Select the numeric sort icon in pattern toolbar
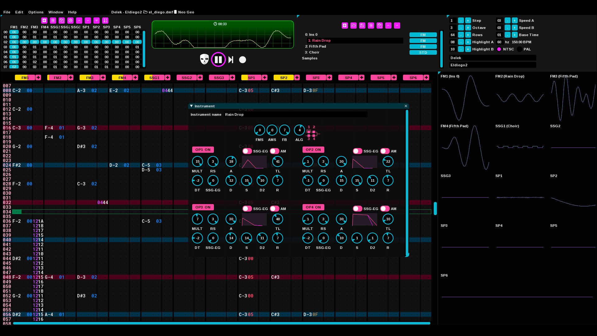The height and width of the screenshot is (336, 597). click(105, 21)
